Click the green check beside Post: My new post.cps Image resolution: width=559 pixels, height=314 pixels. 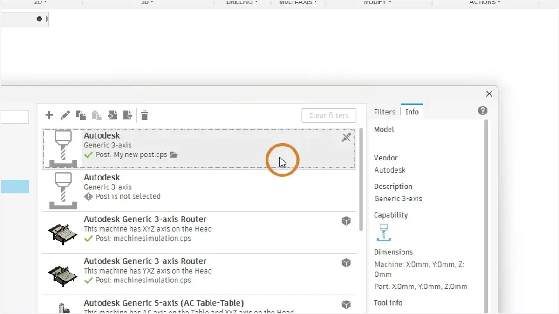point(89,154)
